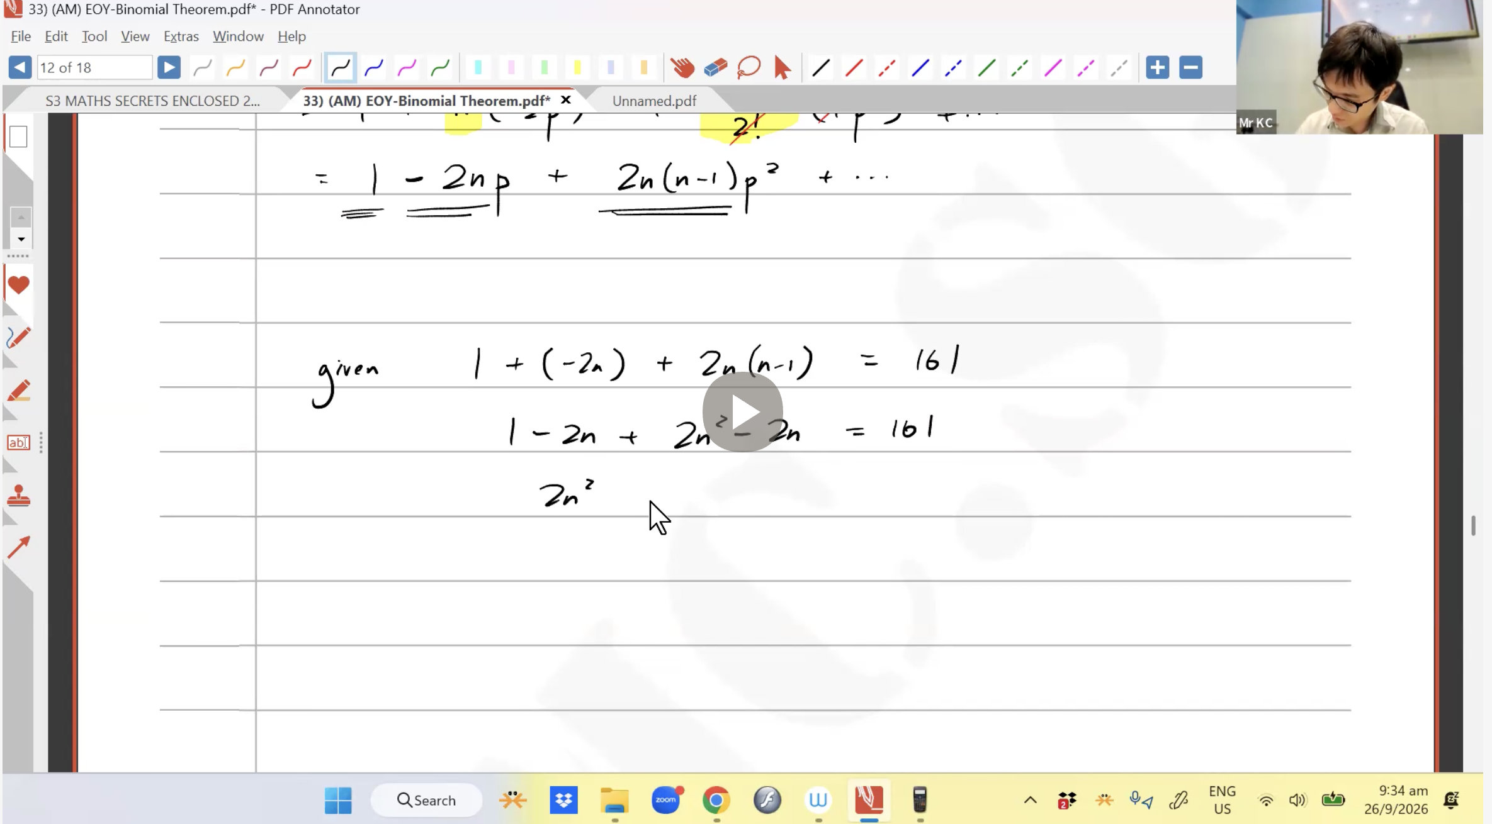Close the EOY-Binomial Theorem.pdf tab
This screenshot has width=1492, height=824.
(x=565, y=100)
